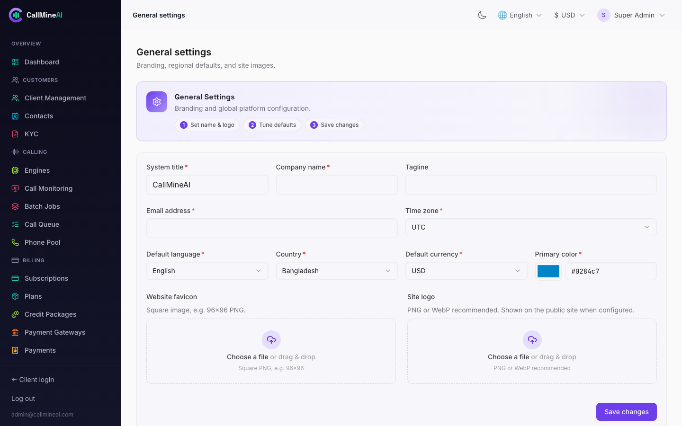This screenshot has height=426, width=682.
Task: Click the General settings breadcrumb title
Action: [159, 15]
